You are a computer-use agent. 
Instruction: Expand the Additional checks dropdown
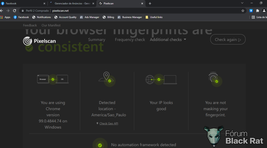tap(168, 40)
